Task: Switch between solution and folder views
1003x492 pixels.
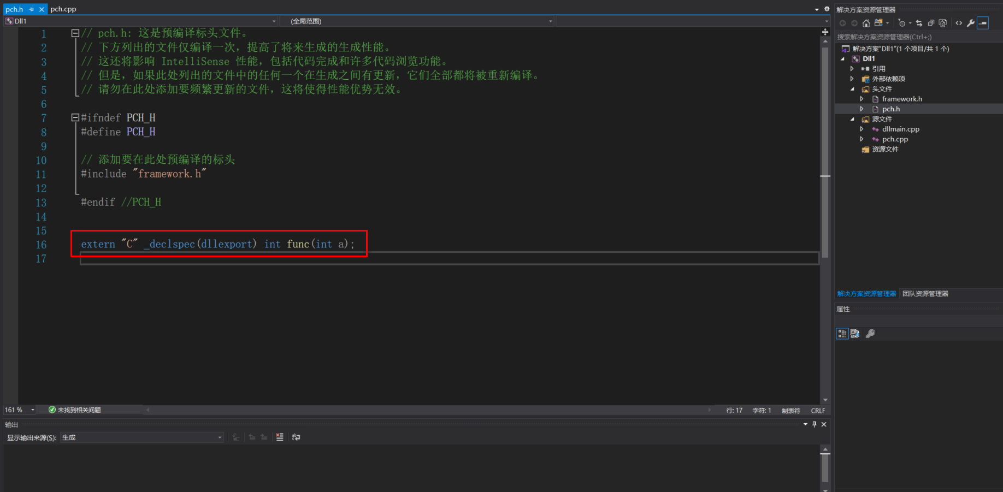Action: [878, 23]
